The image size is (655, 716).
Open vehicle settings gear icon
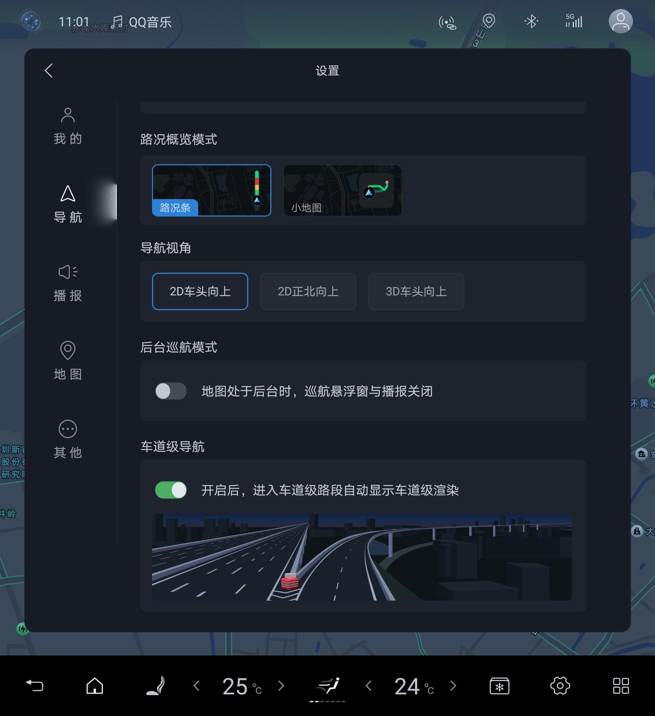(560, 686)
